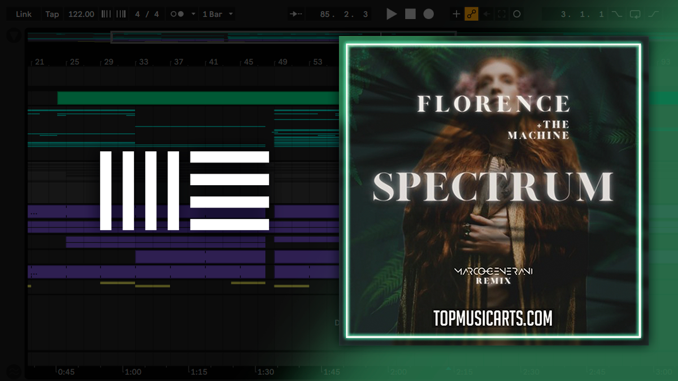Enable Link sync
Viewport: 678px width, 381px height.
pos(24,14)
